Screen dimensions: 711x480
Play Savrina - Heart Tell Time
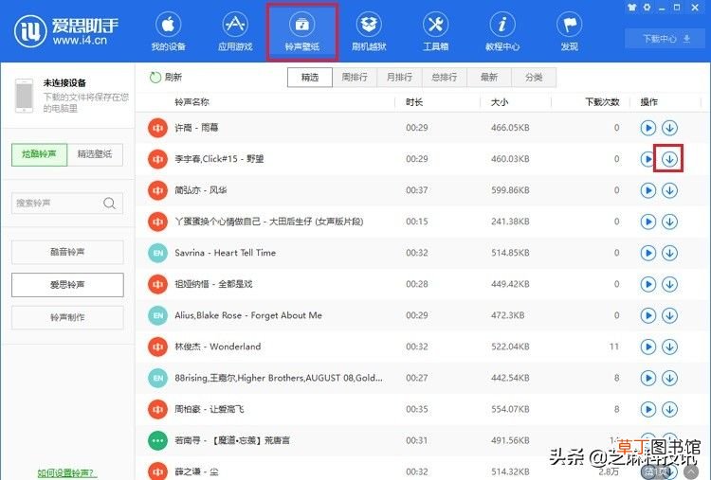(648, 253)
